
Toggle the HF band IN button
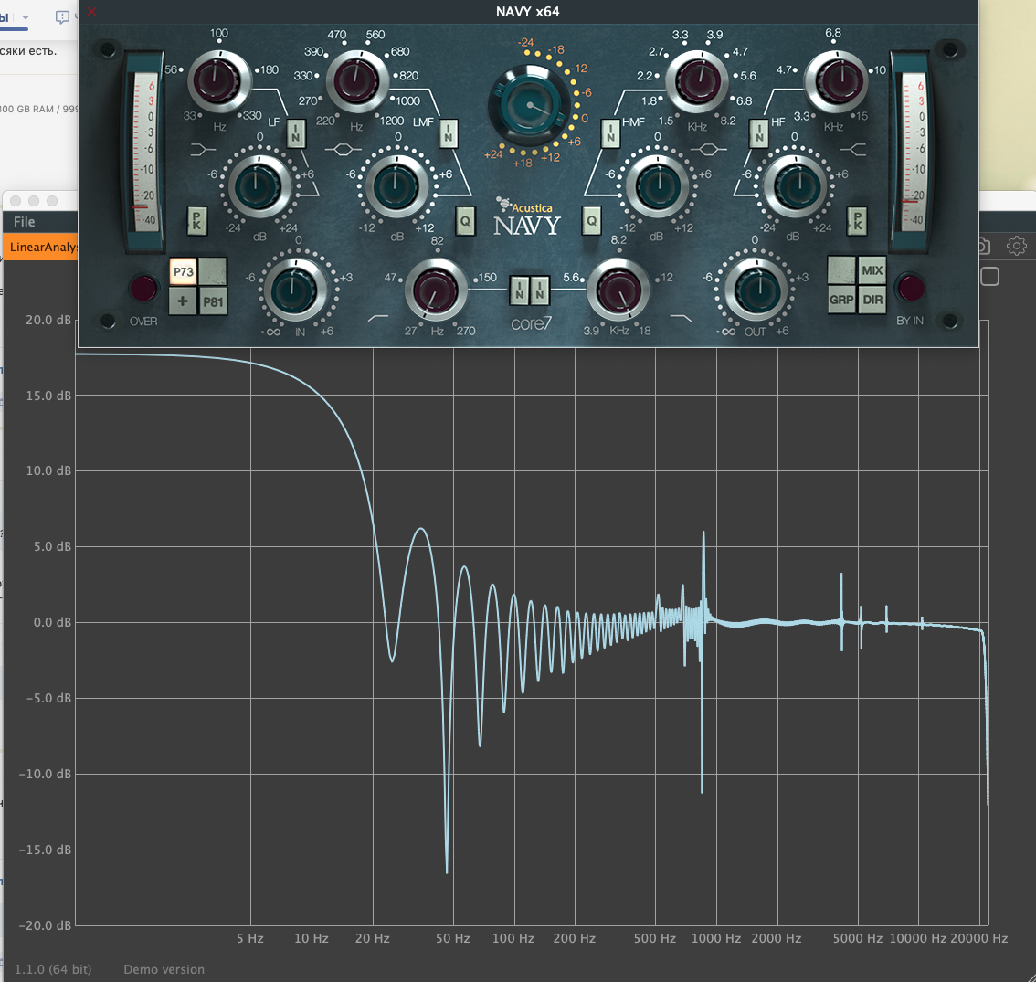[759, 134]
